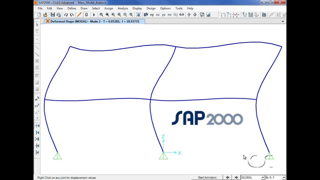The width and height of the screenshot is (320, 180).
Task: Open Set Display Options checkmark icon
Action: click(208, 15)
